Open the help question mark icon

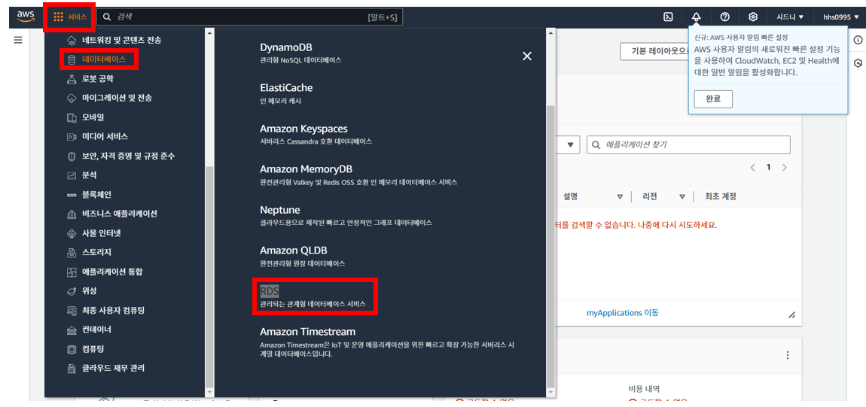click(x=724, y=17)
